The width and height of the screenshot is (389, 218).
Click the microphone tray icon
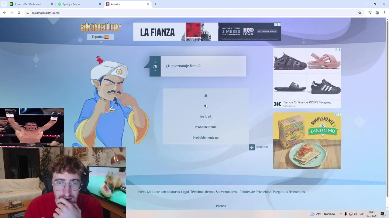coord(346,214)
